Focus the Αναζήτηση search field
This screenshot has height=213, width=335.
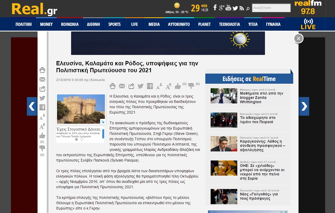click(271, 8)
